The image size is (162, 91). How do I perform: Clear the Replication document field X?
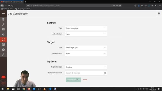(x=105, y=73)
